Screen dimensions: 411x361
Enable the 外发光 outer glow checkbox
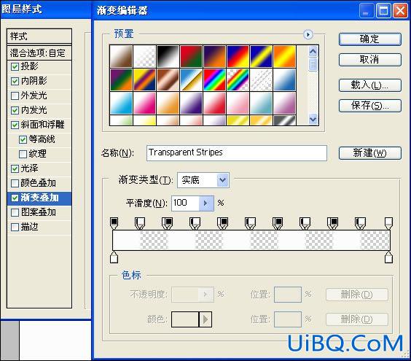(15, 96)
